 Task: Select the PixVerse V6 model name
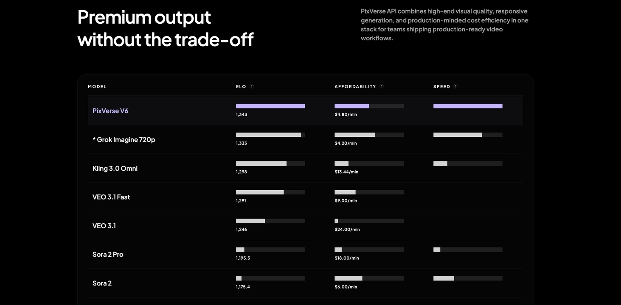pos(110,111)
